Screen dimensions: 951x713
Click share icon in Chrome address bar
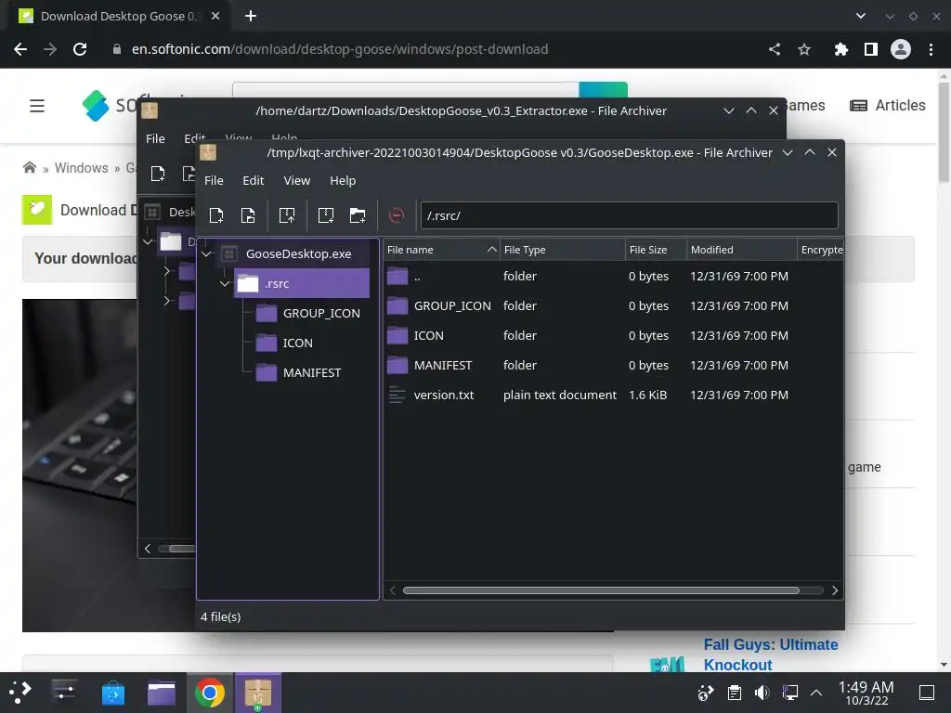[775, 49]
